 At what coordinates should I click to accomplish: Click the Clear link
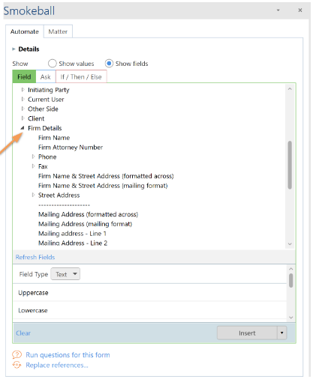[x=23, y=333]
